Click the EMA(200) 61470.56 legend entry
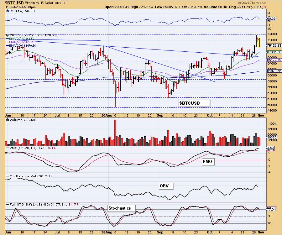The width and height of the screenshot is (282, 235). (22, 46)
